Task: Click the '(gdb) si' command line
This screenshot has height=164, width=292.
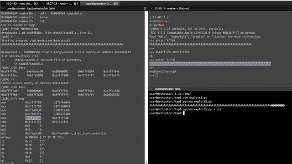Action: [x=8, y=79]
